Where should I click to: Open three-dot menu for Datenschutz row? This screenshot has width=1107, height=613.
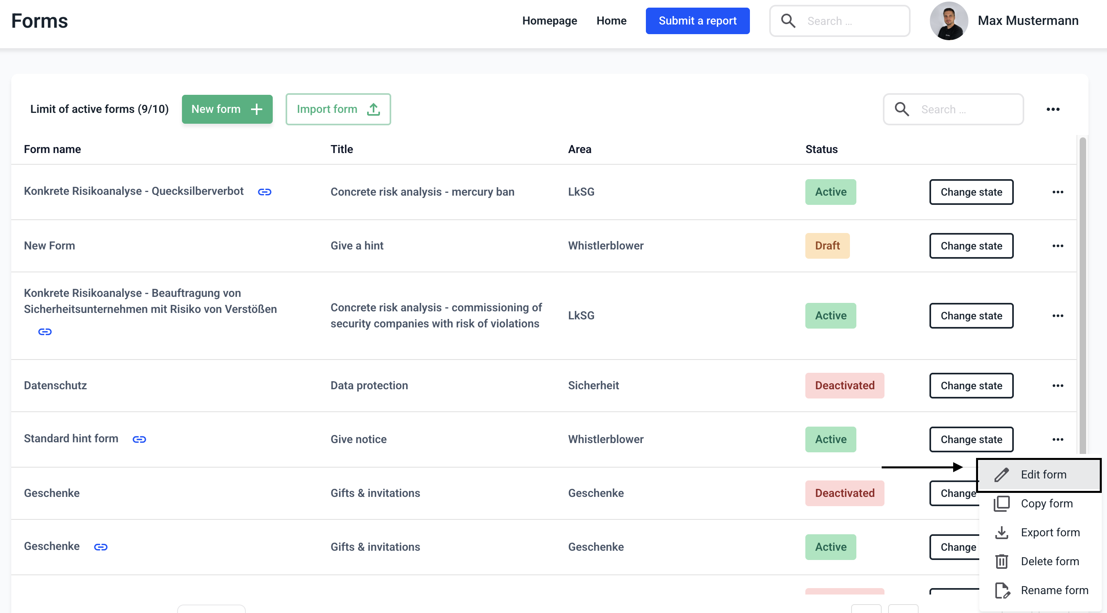1058,386
